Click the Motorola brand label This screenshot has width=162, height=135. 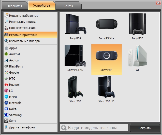point(15,103)
